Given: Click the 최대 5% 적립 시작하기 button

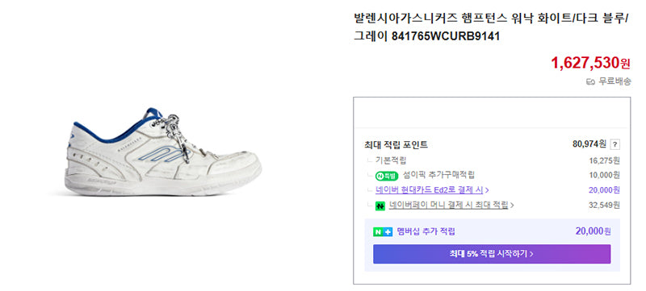Looking at the screenshot, I should pyautogui.click(x=492, y=254).
